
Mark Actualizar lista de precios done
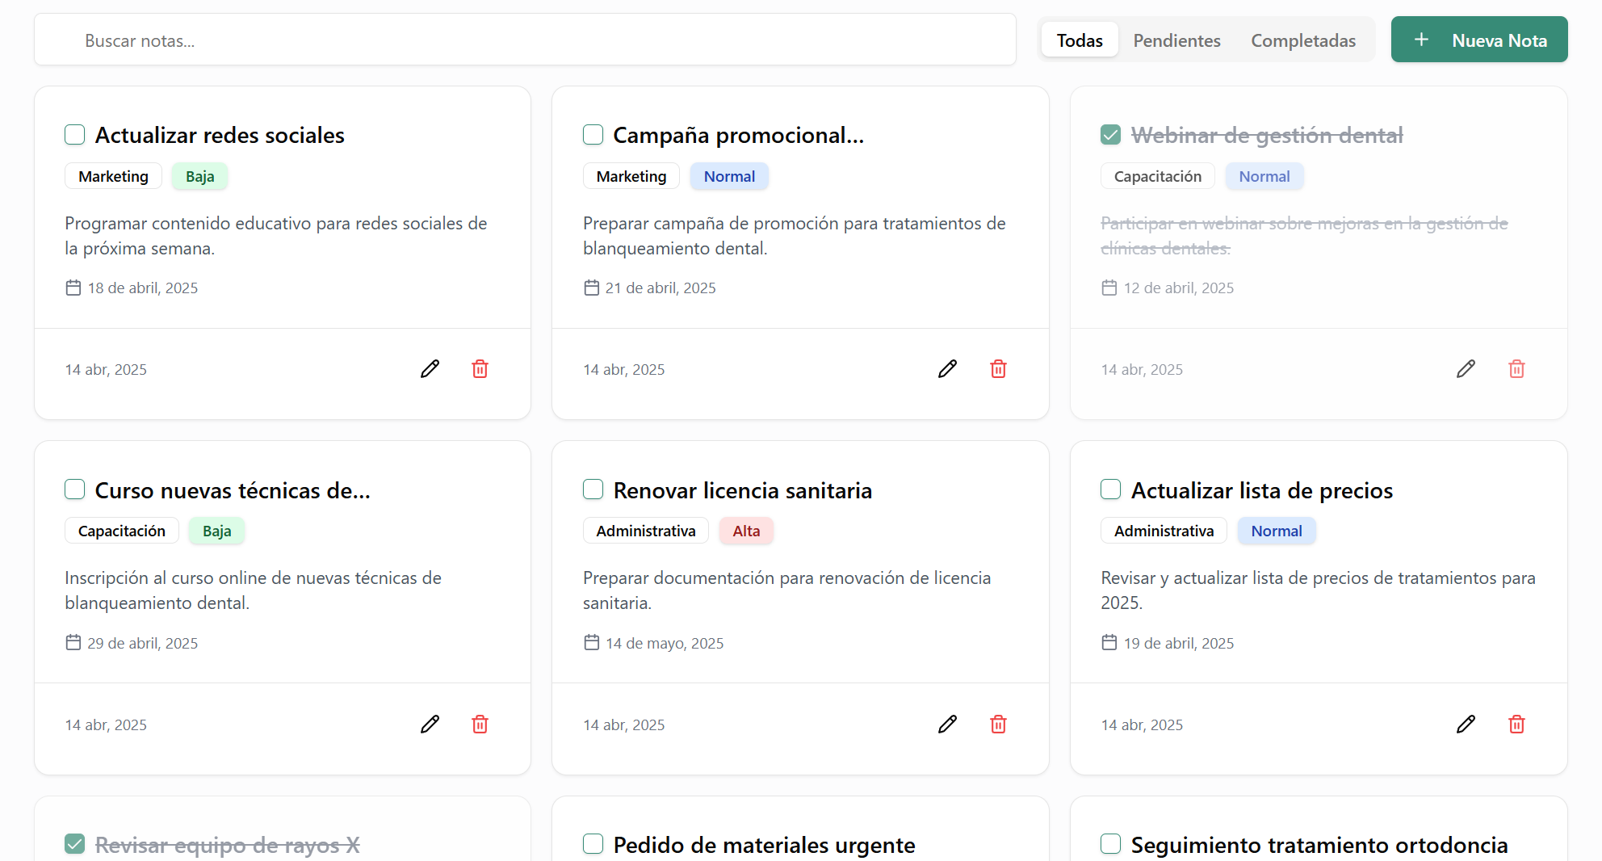(x=1111, y=489)
